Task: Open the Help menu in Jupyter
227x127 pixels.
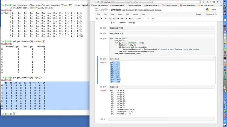Action: pyautogui.click(x=143, y=14)
